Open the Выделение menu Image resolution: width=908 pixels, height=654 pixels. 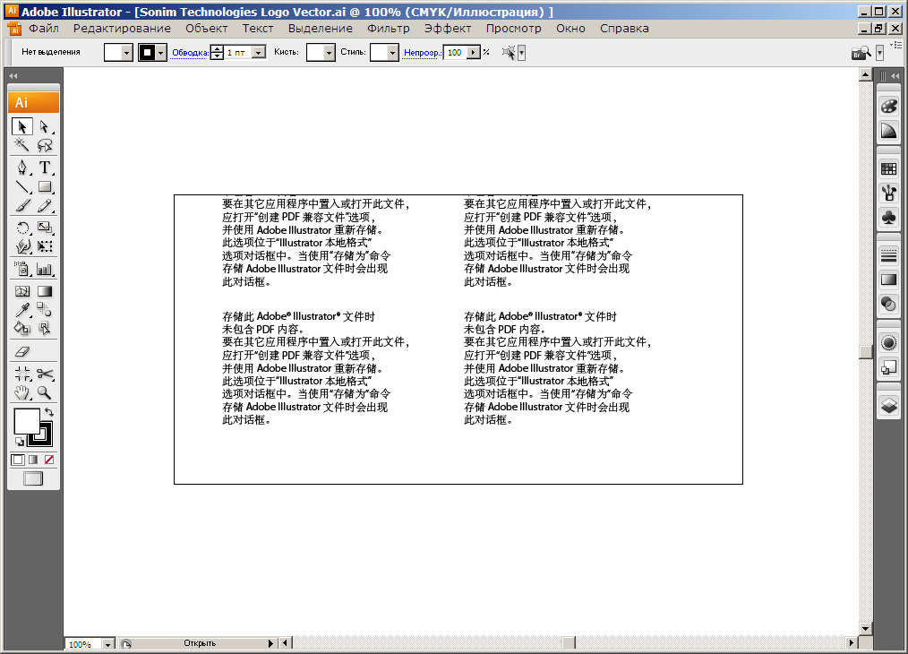coord(321,29)
